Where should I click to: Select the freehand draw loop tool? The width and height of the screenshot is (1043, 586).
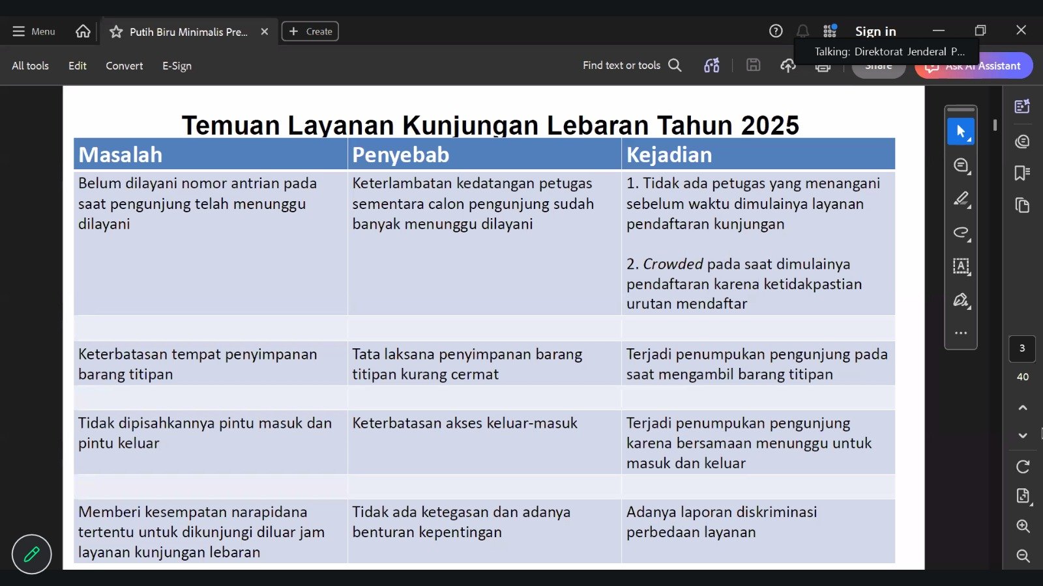[x=961, y=232]
